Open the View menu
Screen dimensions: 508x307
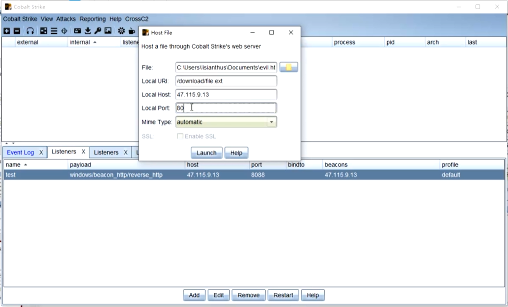click(x=47, y=19)
